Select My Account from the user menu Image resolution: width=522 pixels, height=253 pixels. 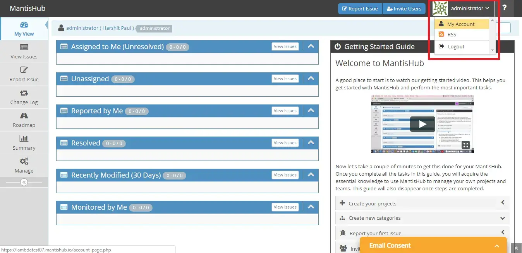pos(460,24)
